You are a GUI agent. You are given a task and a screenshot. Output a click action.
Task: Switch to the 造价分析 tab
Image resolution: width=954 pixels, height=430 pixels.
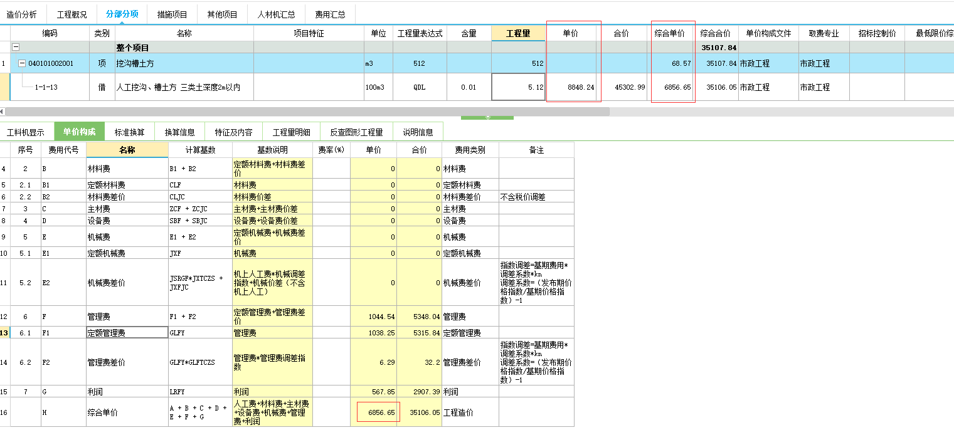pyautogui.click(x=22, y=14)
